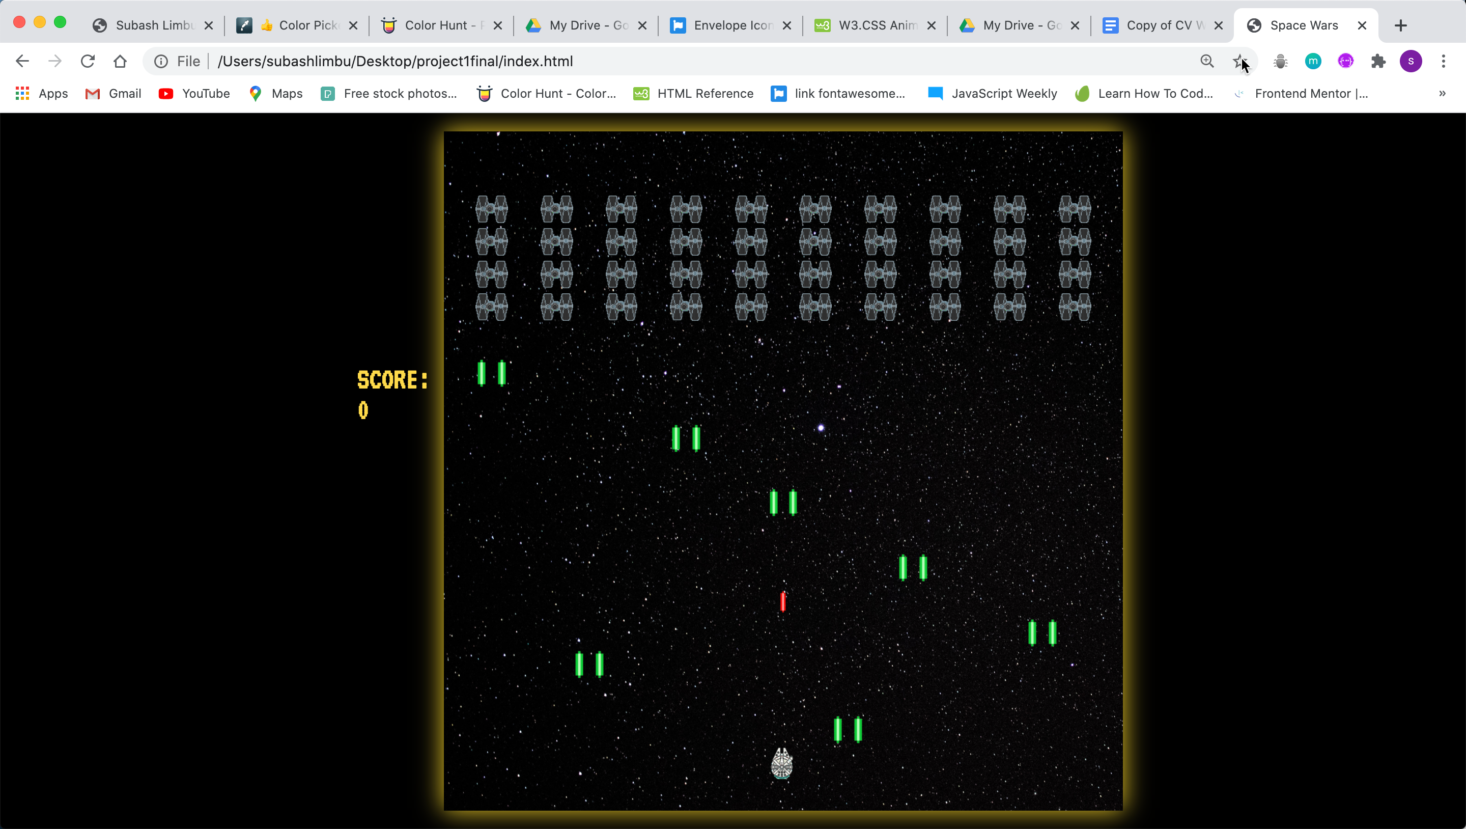Click the macOS yellow minimize button
This screenshot has width=1466, height=829.
tap(39, 22)
